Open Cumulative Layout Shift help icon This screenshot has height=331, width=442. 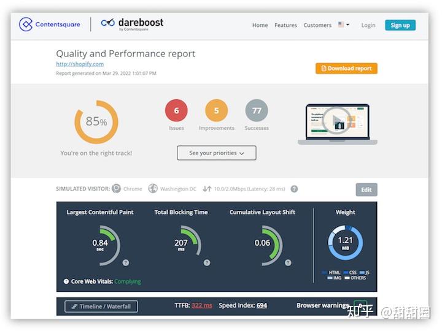pyautogui.click(x=288, y=262)
